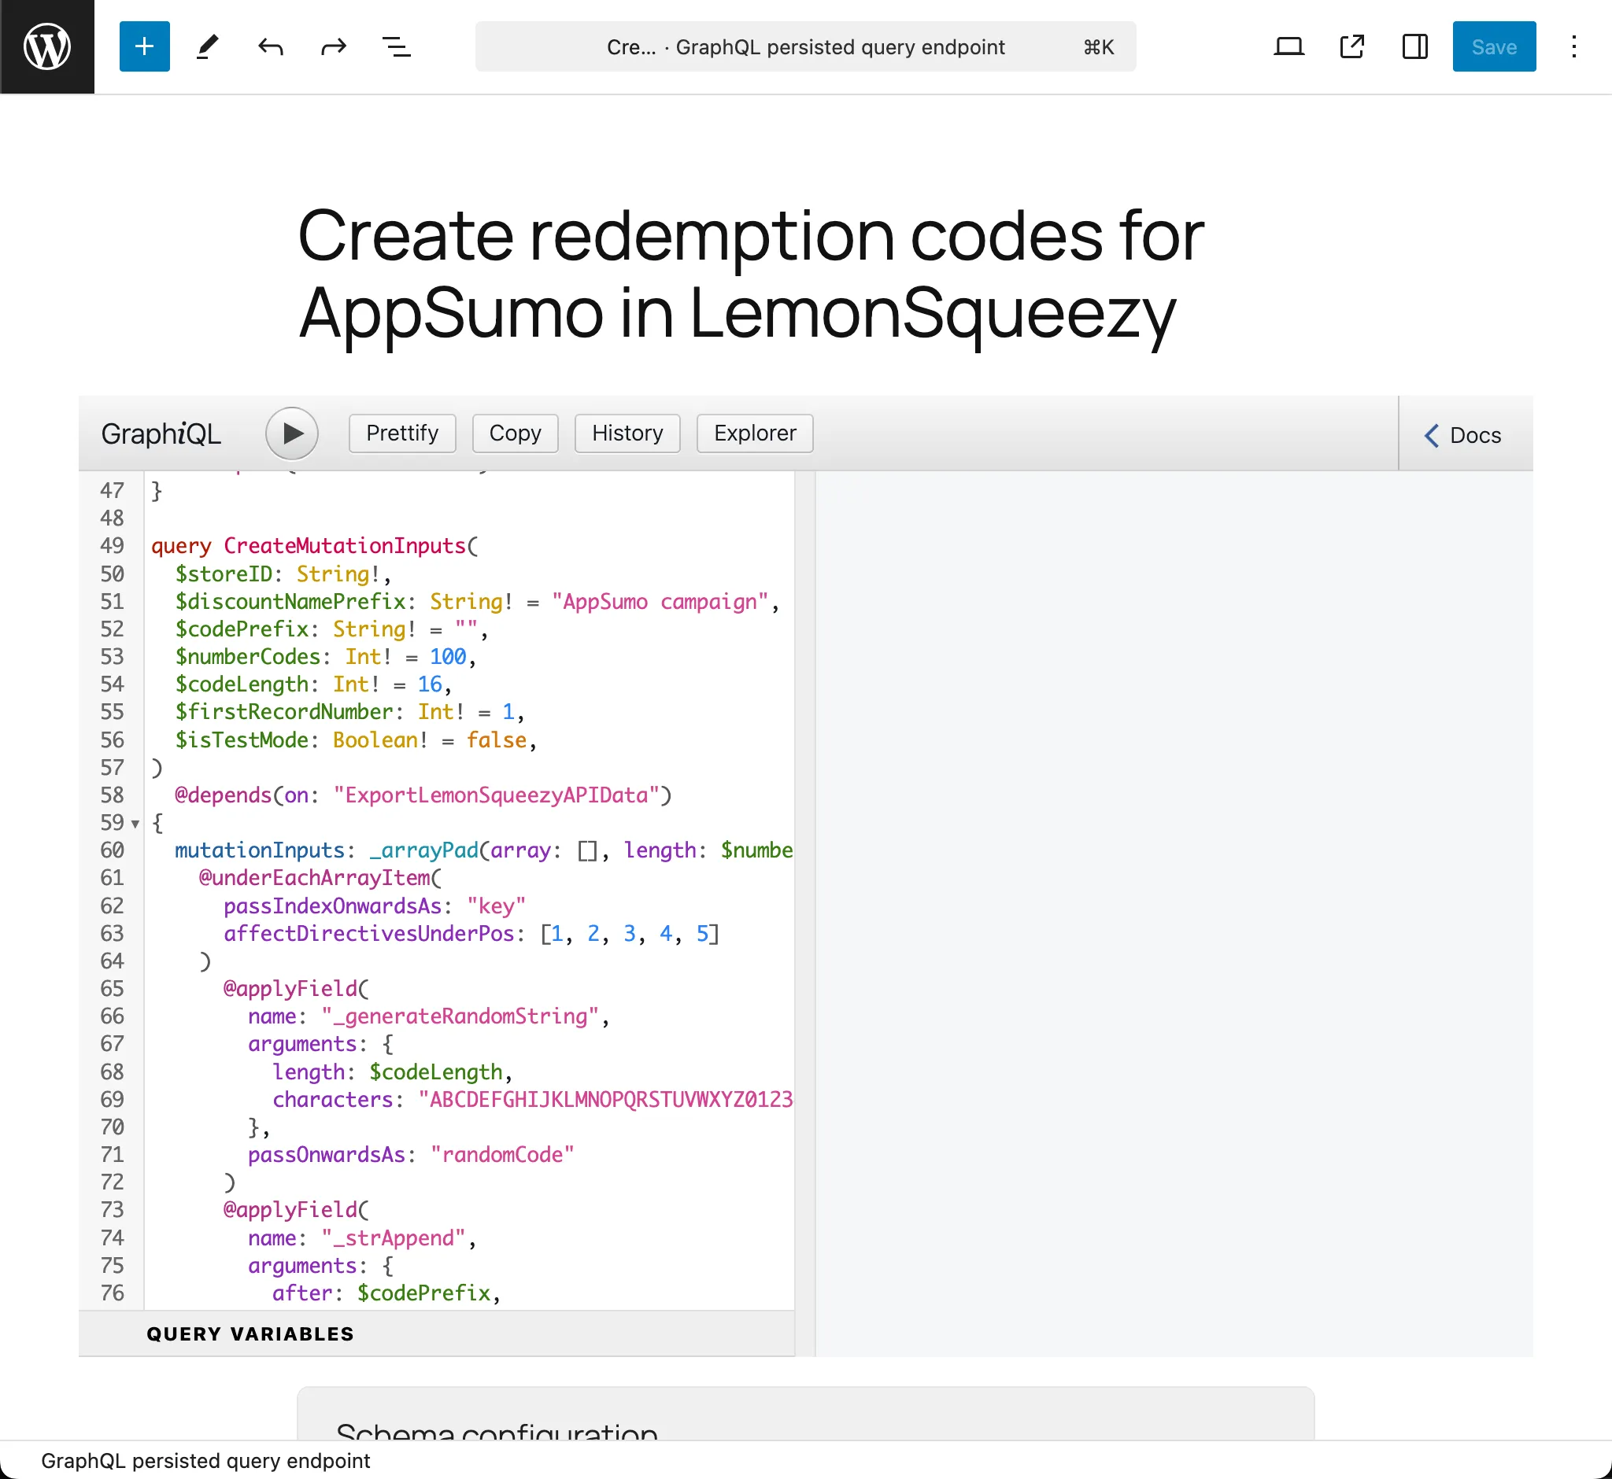The image size is (1612, 1479).
Task: Expand the Docs panel chevron
Action: 1464,435
